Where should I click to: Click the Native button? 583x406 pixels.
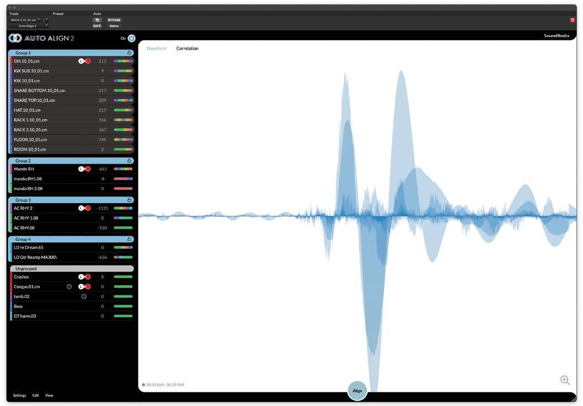point(113,26)
